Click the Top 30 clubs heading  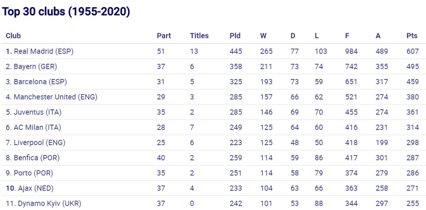pos(66,12)
